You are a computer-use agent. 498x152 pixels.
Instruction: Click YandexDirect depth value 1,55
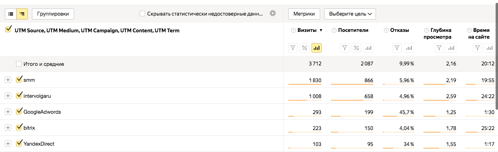point(451,144)
